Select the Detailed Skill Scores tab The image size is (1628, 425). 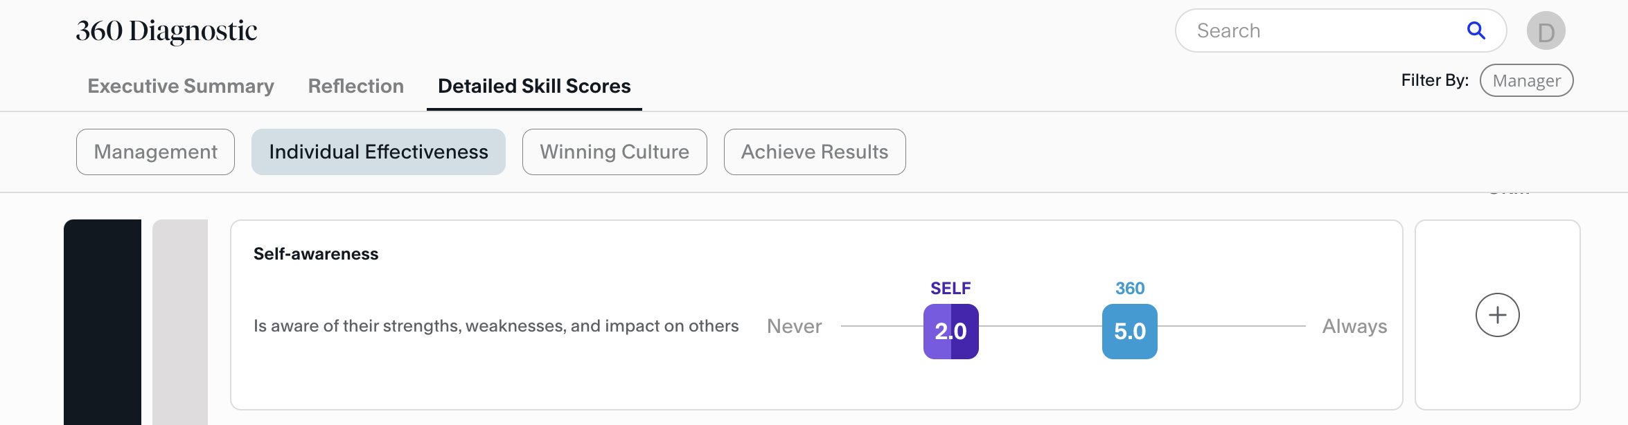(x=534, y=86)
